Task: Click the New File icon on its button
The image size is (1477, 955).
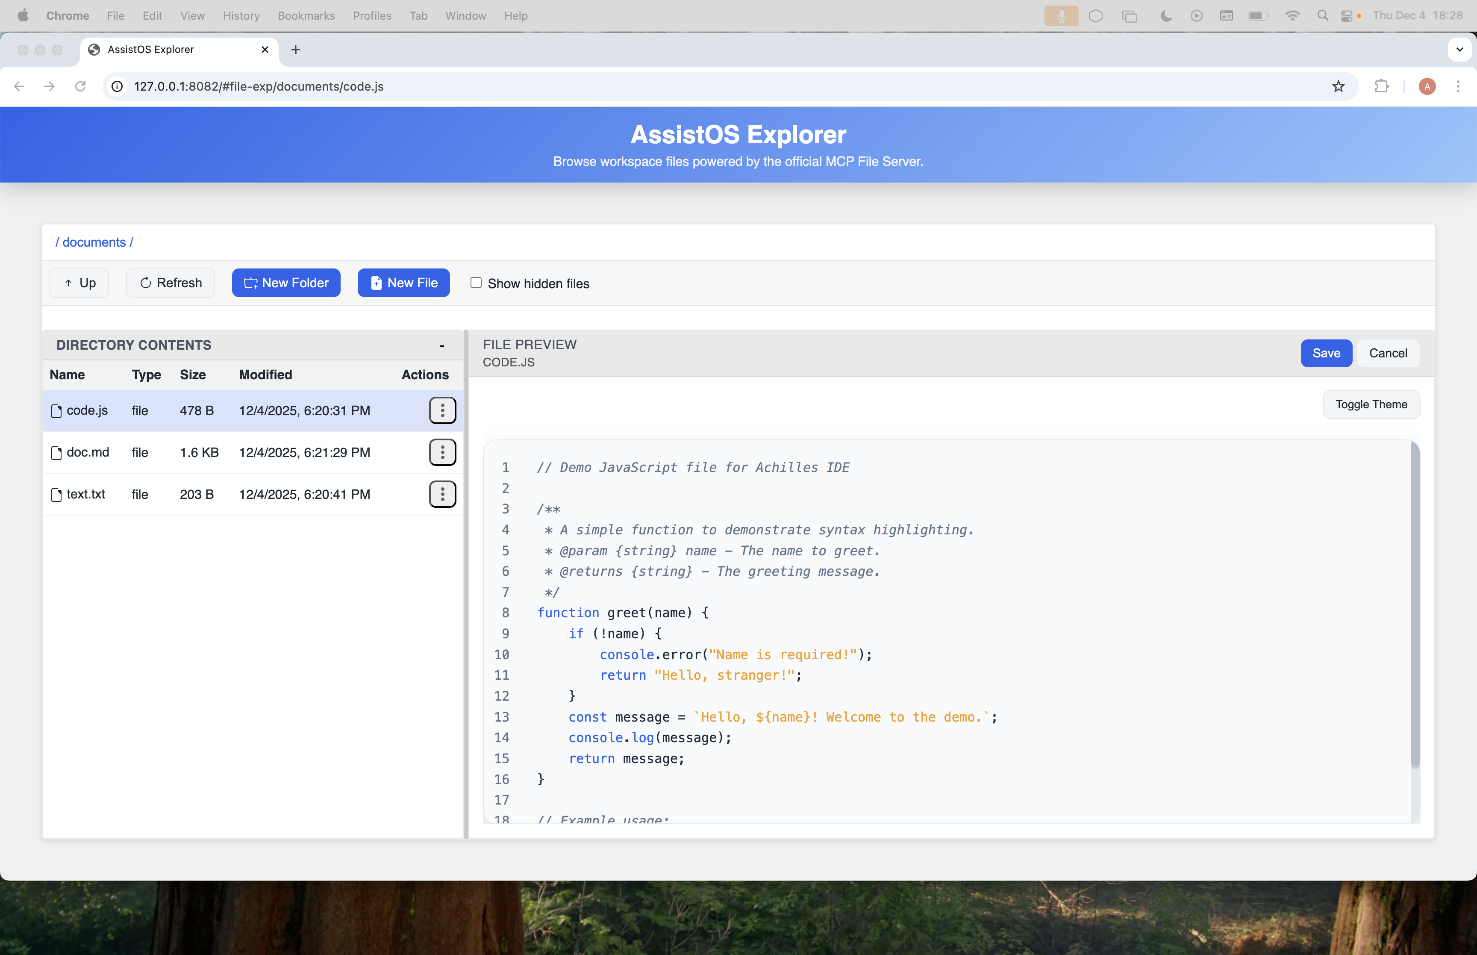Action: point(376,282)
